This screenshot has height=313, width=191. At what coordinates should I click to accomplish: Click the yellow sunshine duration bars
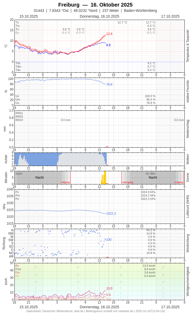coord(104,178)
